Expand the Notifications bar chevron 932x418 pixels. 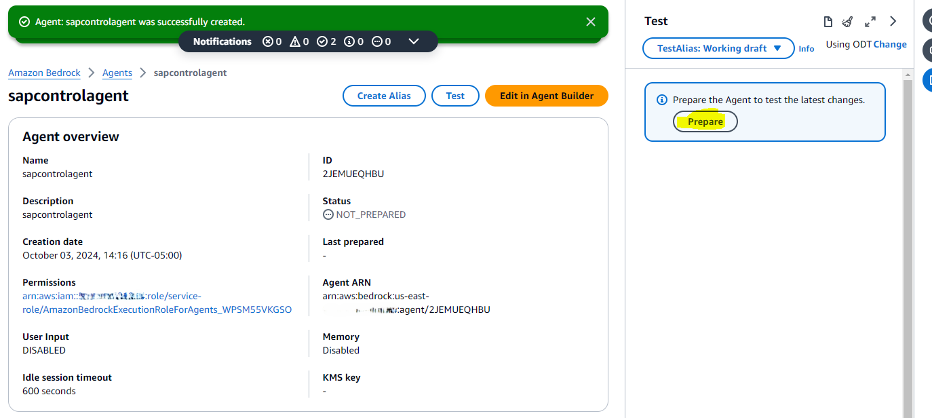[x=414, y=41]
